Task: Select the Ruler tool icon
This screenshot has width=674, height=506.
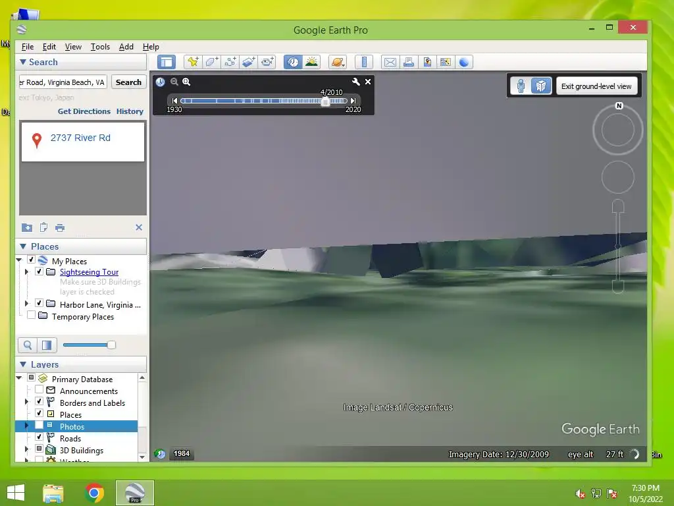Action: click(x=364, y=62)
